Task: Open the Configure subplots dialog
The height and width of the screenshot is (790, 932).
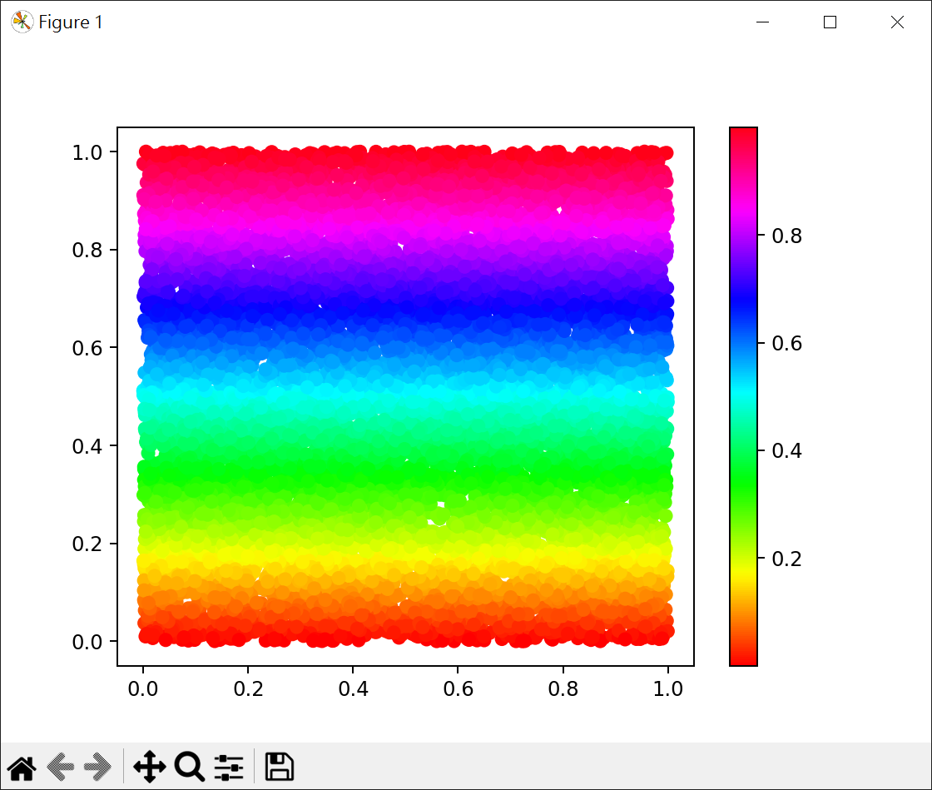Action: tap(229, 766)
